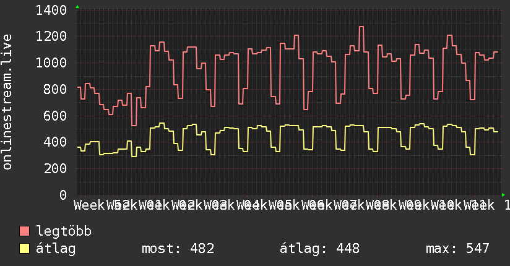Click the yellow átlag legend swatch
The height and width of the screenshot is (266, 510).
tap(24, 249)
